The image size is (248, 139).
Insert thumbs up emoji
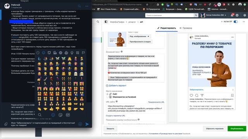[x=52, y=109]
